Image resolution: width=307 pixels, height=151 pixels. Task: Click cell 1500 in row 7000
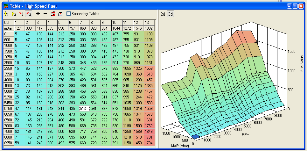click(138, 126)
